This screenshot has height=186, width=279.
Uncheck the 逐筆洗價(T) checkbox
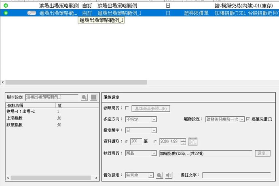[x=248, y=119]
